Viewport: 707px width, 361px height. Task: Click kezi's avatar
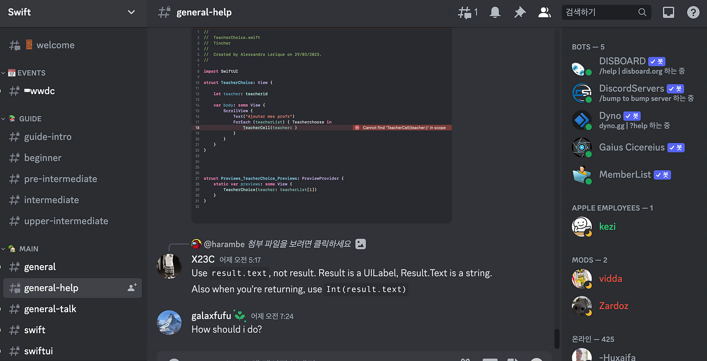pos(582,227)
